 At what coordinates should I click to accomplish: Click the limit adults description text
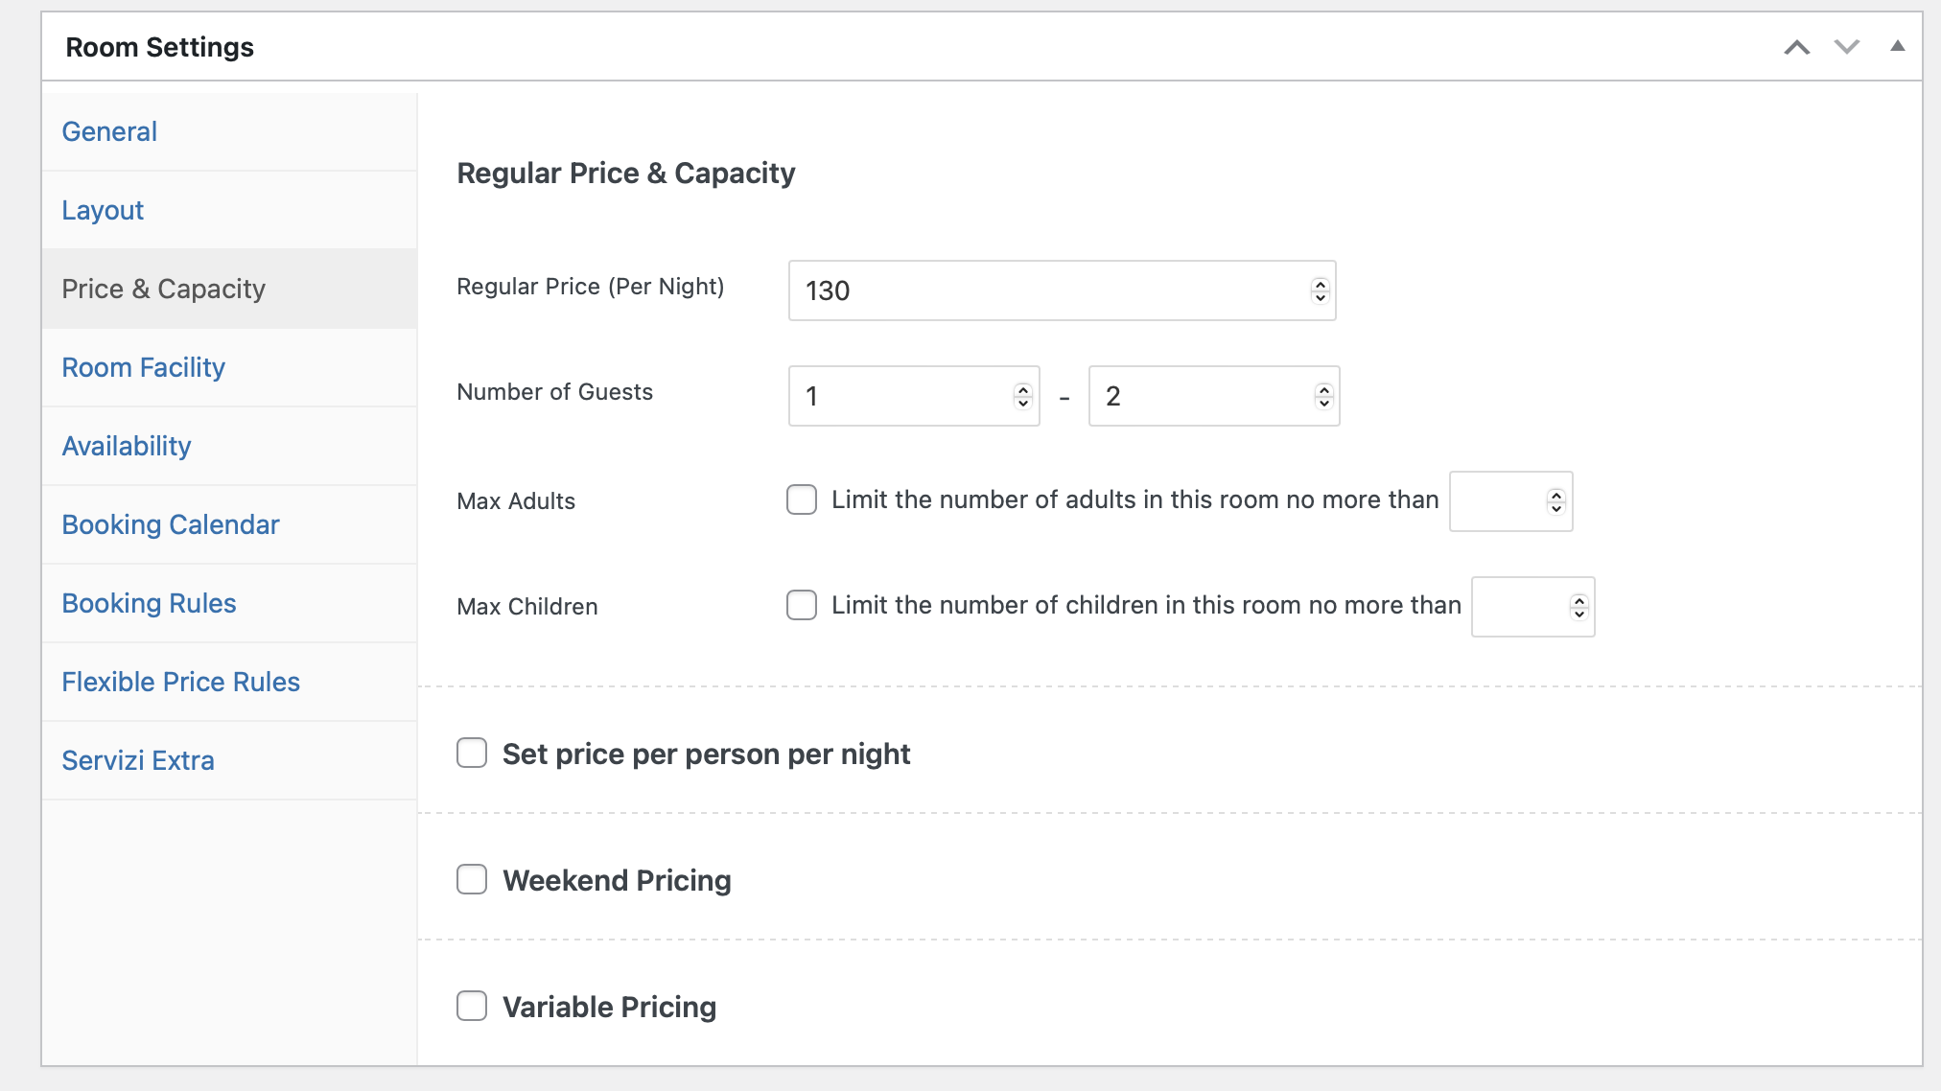pos(1135,499)
